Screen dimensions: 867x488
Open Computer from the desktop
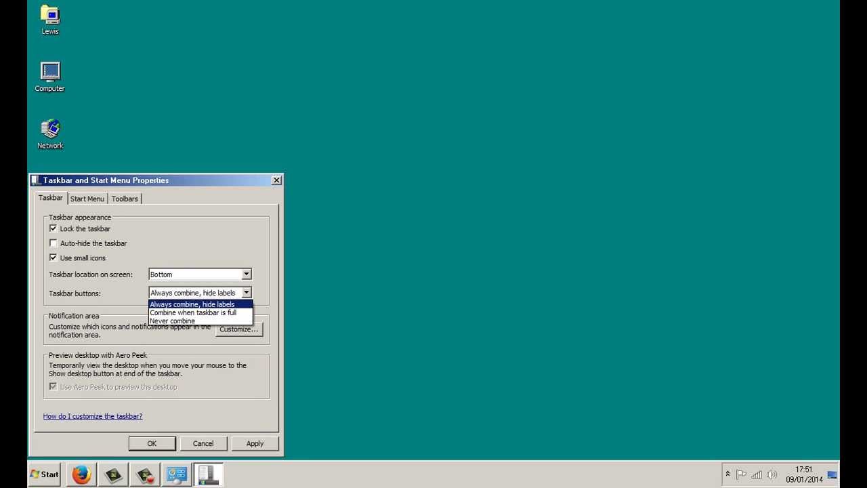[49, 71]
